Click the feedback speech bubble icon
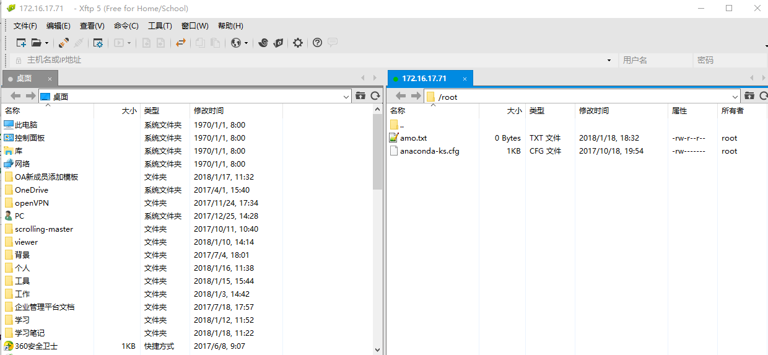Image resolution: width=768 pixels, height=355 pixels. coord(333,43)
